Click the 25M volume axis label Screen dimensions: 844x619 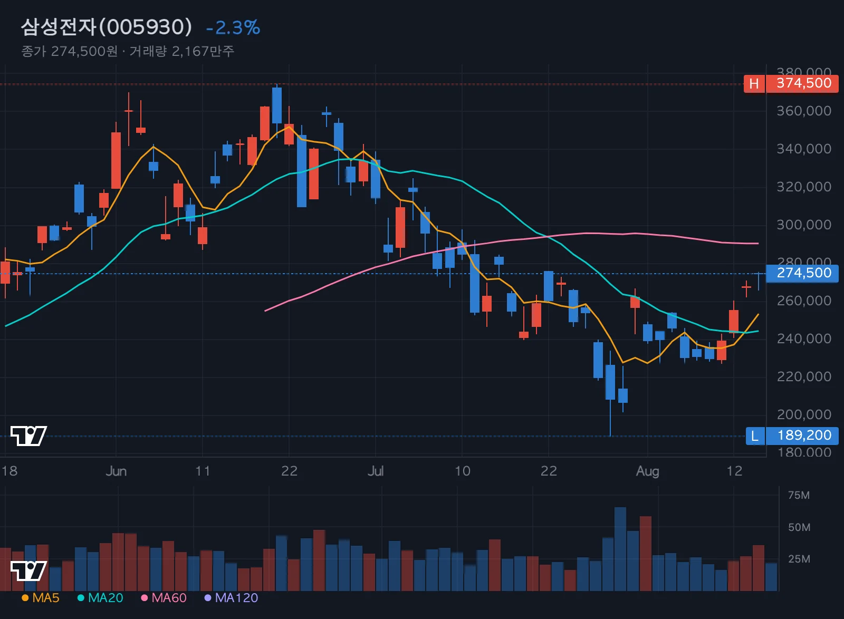coord(799,559)
